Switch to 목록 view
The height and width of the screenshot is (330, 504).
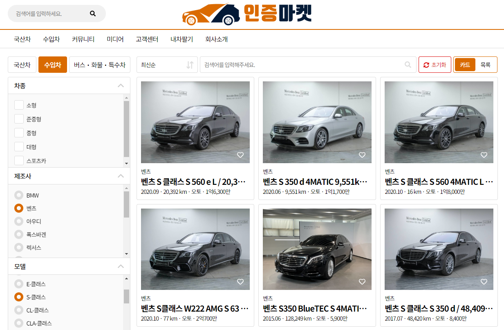point(486,65)
